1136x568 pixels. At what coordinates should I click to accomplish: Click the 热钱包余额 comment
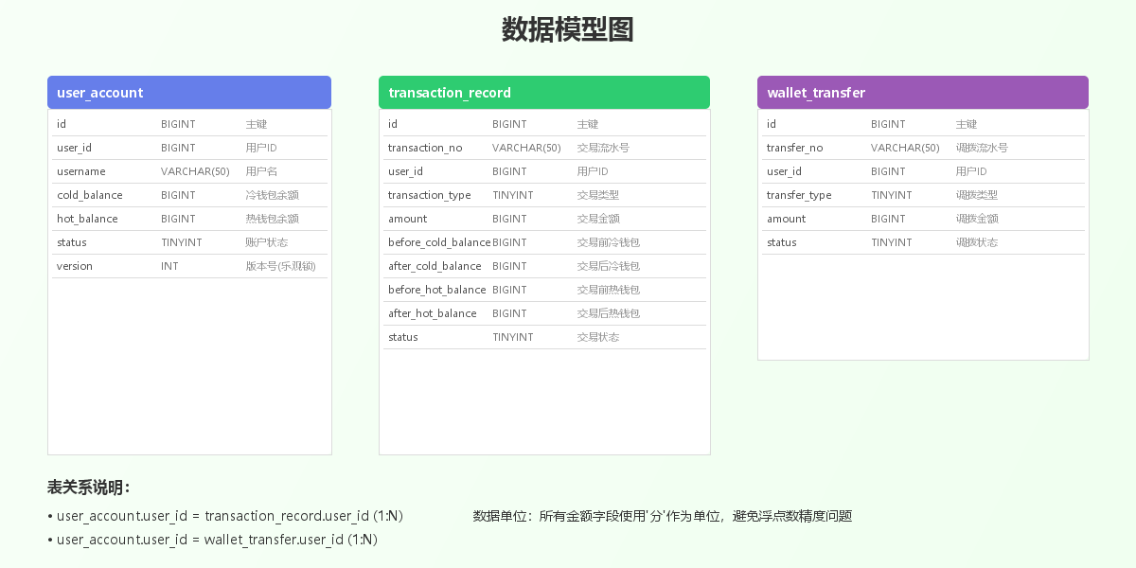[x=273, y=219]
